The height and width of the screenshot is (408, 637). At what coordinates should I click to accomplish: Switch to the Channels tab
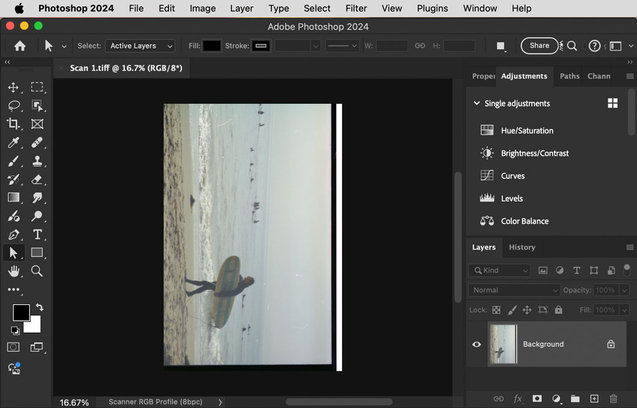coord(598,76)
